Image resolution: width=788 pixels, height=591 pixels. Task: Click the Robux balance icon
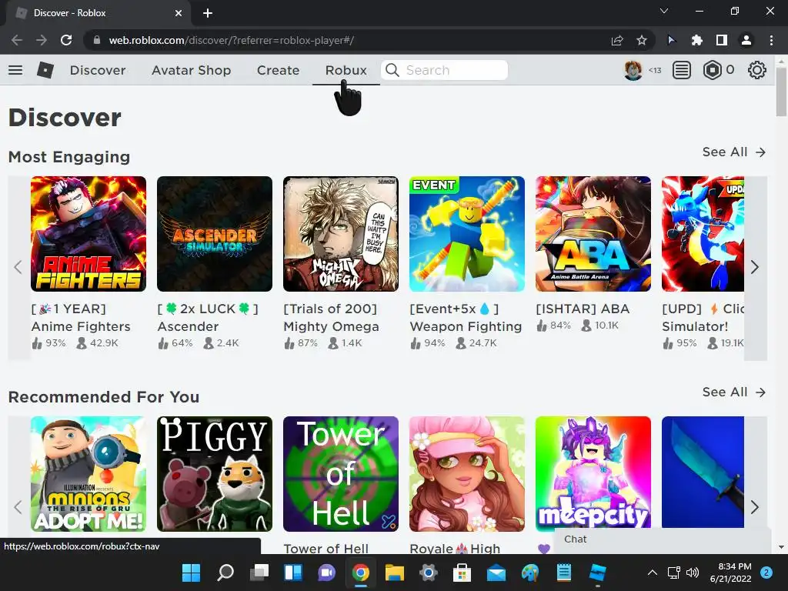coord(712,70)
